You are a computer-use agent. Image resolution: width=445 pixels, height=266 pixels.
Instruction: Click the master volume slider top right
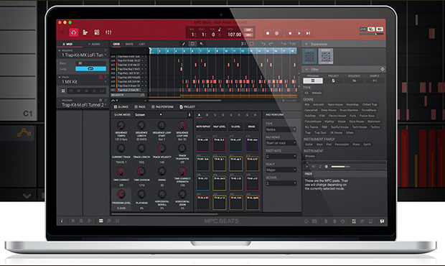372,34
